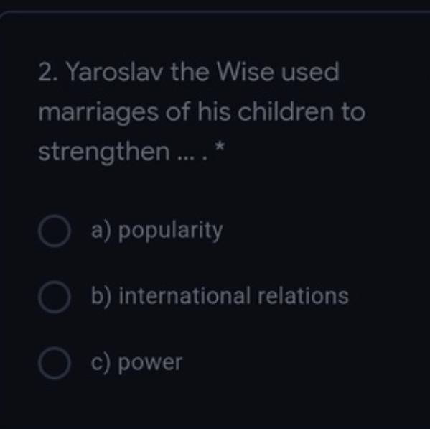This screenshot has width=430, height=429.
Task: Click the required asterisk after the question
Action: tap(220, 147)
